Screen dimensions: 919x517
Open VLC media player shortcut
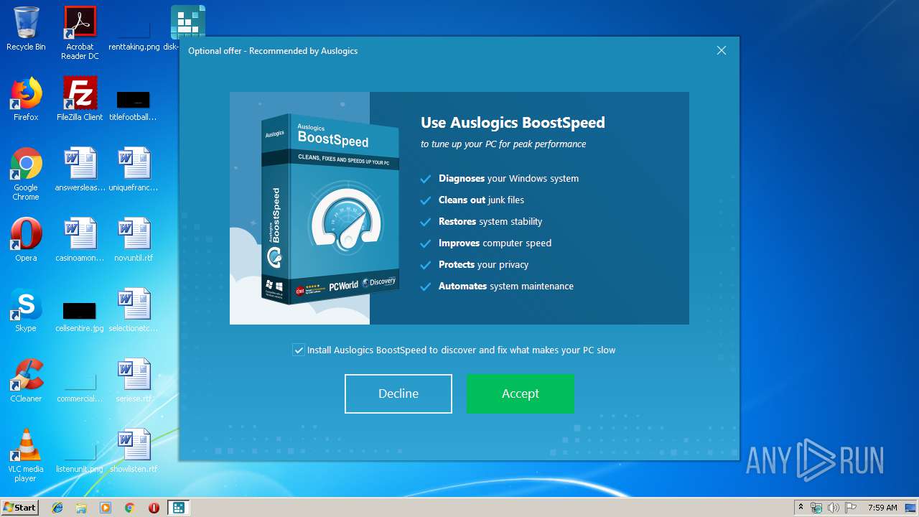26,455
